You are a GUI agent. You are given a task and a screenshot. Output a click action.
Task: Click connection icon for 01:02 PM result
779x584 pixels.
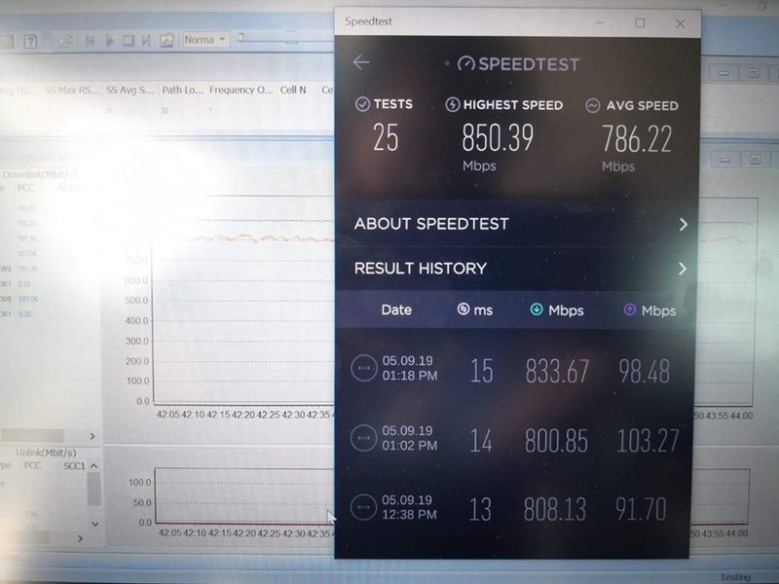pyautogui.click(x=363, y=438)
